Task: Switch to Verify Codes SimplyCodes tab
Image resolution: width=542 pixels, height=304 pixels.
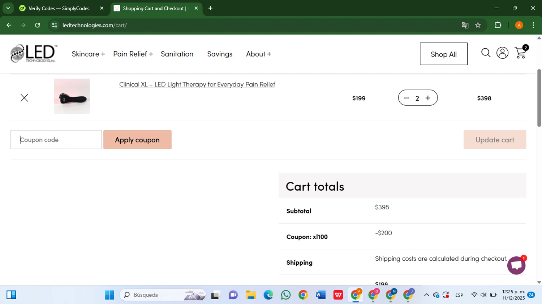Action: click(x=59, y=8)
